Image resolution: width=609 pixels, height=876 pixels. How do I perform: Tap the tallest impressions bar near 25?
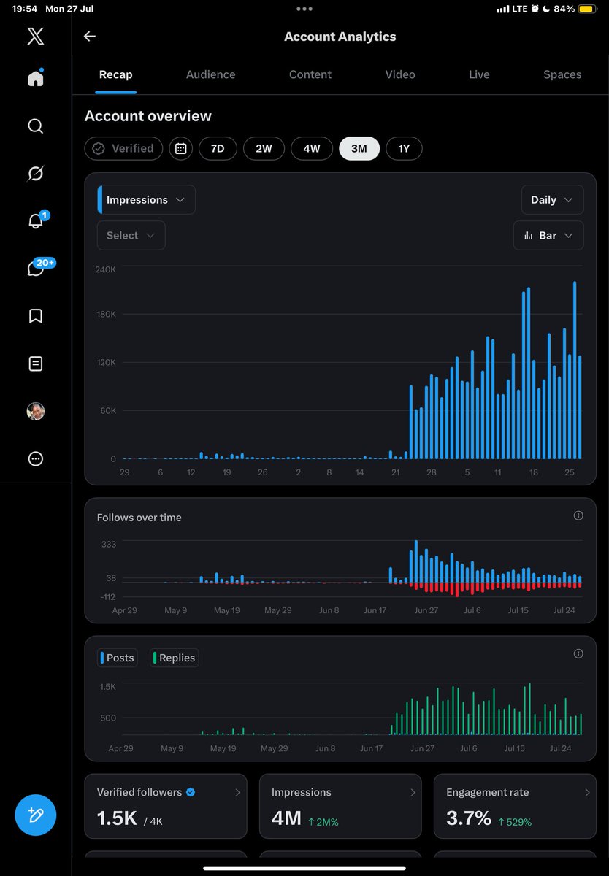pyautogui.click(x=575, y=370)
